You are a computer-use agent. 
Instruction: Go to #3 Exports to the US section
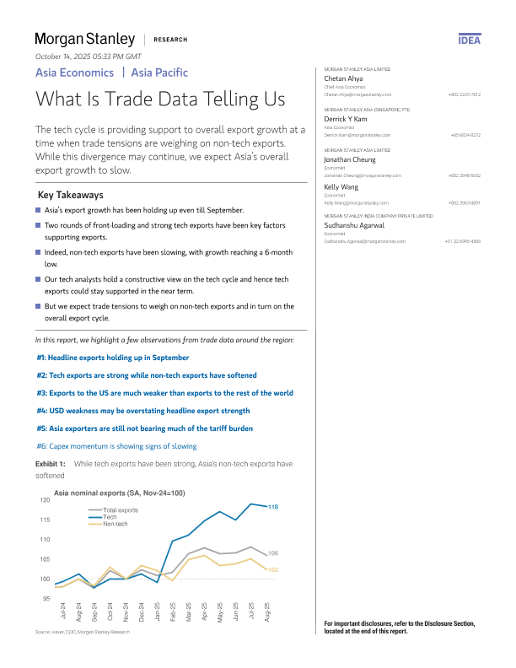tap(164, 393)
